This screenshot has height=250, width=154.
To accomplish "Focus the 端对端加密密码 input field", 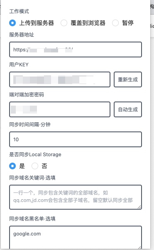I will (x=60, y=109).
